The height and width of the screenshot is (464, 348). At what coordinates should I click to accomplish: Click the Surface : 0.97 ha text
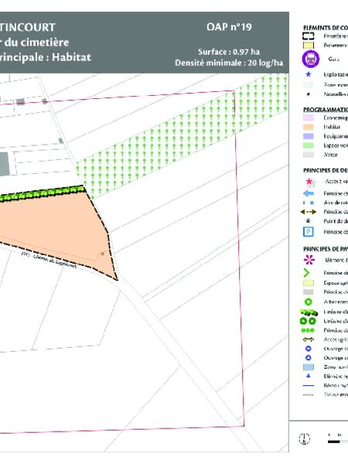click(229, 52)
